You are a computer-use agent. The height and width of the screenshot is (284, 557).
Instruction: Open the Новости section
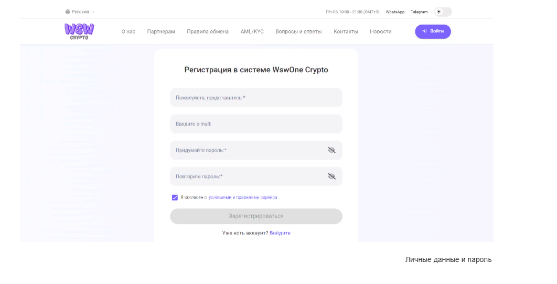click(x=380, y=31)
